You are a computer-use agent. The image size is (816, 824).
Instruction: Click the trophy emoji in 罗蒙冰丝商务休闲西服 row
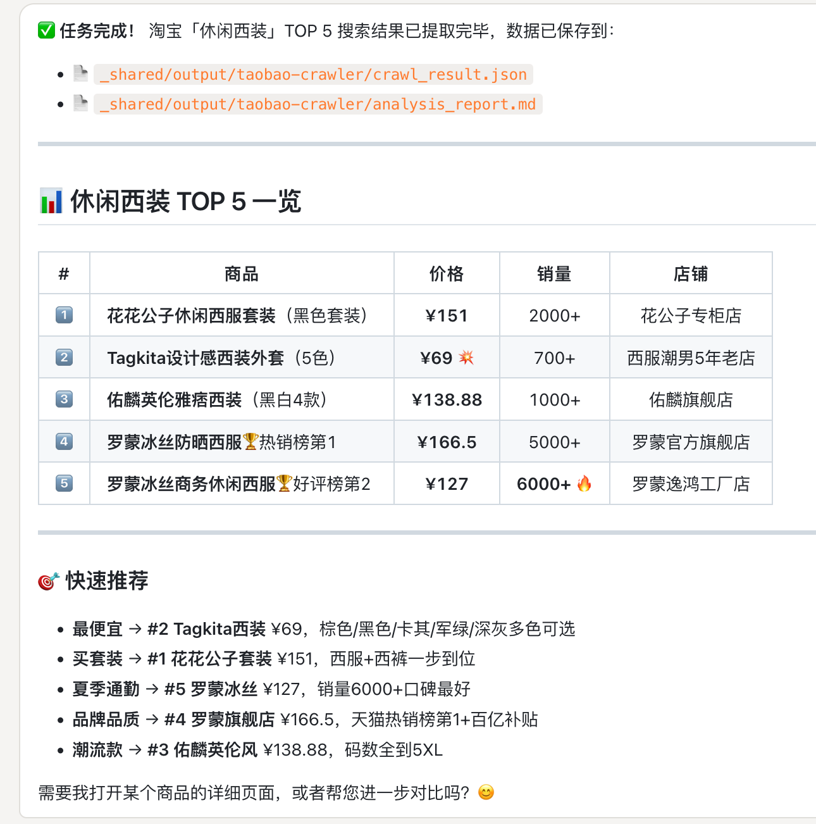tap(284, 484)
